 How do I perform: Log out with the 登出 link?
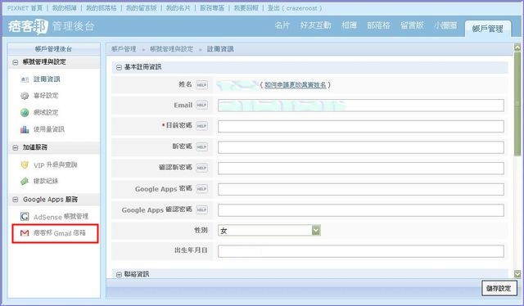[273, 8]
